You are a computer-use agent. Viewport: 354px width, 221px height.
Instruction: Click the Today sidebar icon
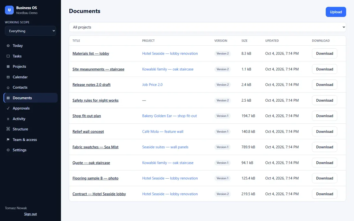(x=8, y=46)
